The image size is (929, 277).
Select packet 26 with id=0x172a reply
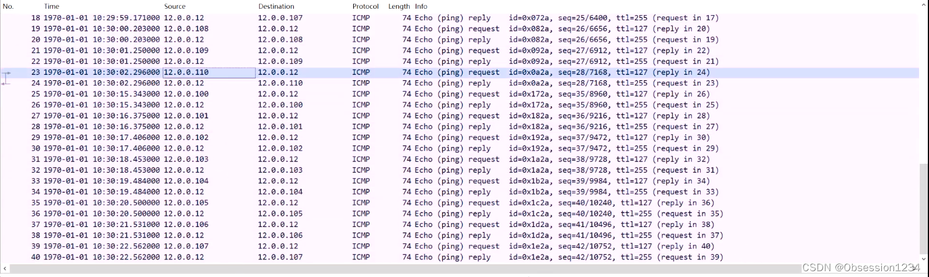460,105
